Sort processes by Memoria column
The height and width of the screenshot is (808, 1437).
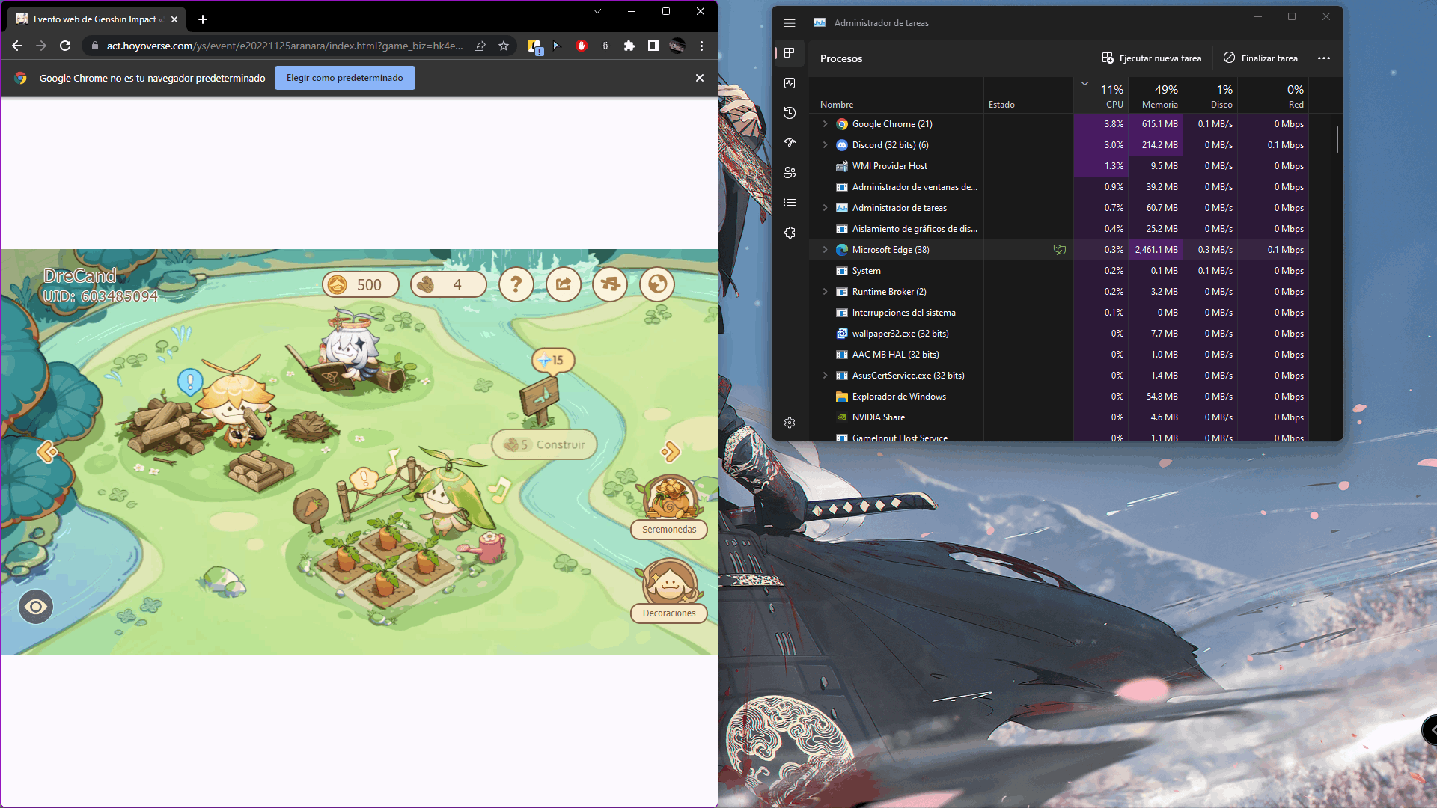(x=1159, y=96)
